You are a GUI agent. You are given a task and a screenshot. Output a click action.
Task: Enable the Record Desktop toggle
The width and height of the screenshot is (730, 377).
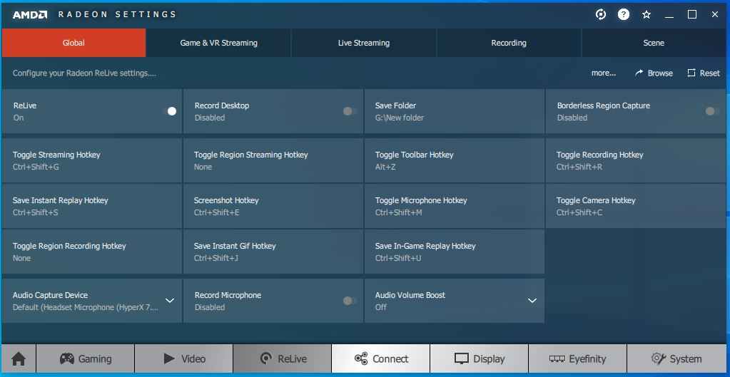[x=350, y=111]
